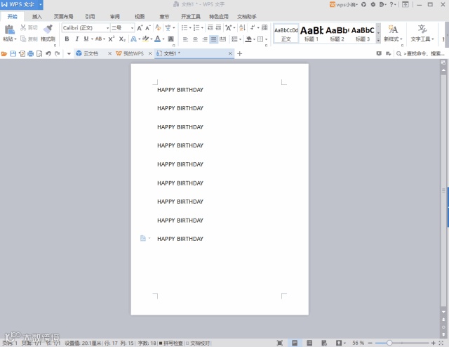Open the Calibri font name dropdown

(107, 28)
